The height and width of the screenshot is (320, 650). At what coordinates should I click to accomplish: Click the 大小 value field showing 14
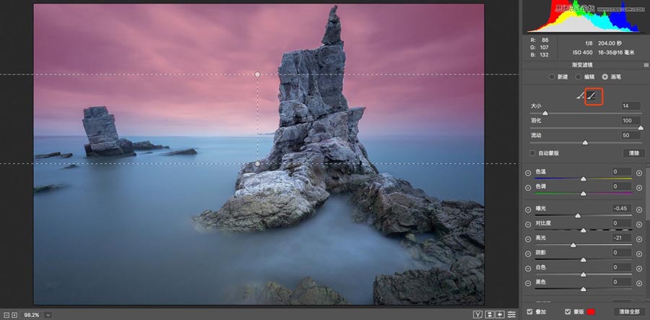click(630, 106)
